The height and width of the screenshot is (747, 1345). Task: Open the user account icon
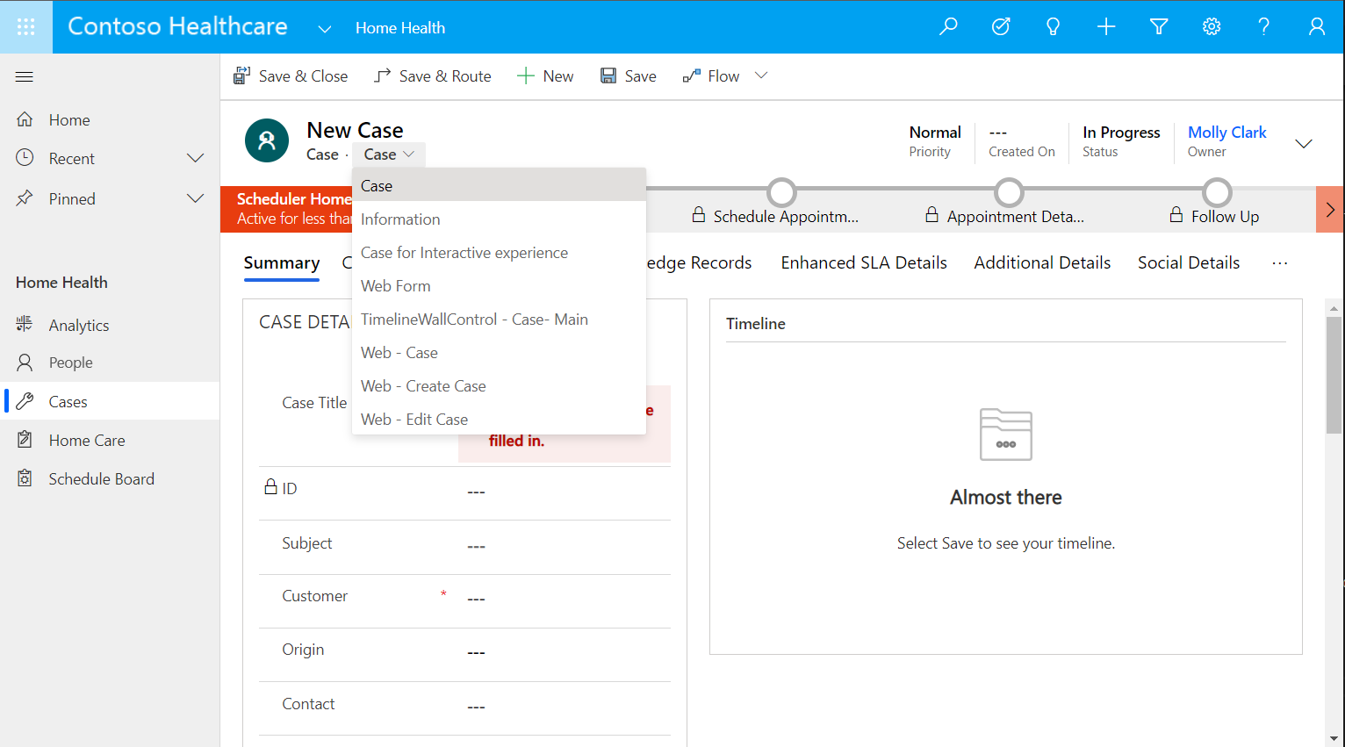click(1317, 26)
